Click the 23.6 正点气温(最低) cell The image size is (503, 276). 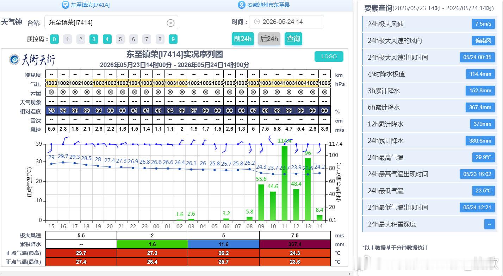coord(295,262)
